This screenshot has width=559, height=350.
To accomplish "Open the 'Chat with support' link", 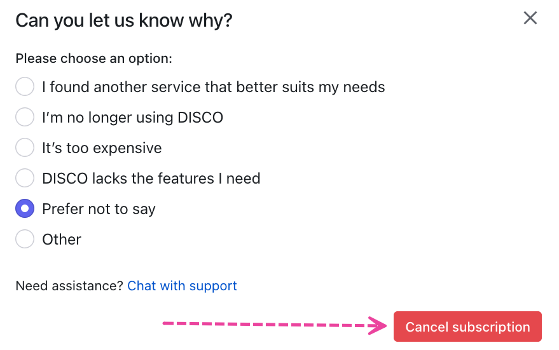I will [182, 286].
